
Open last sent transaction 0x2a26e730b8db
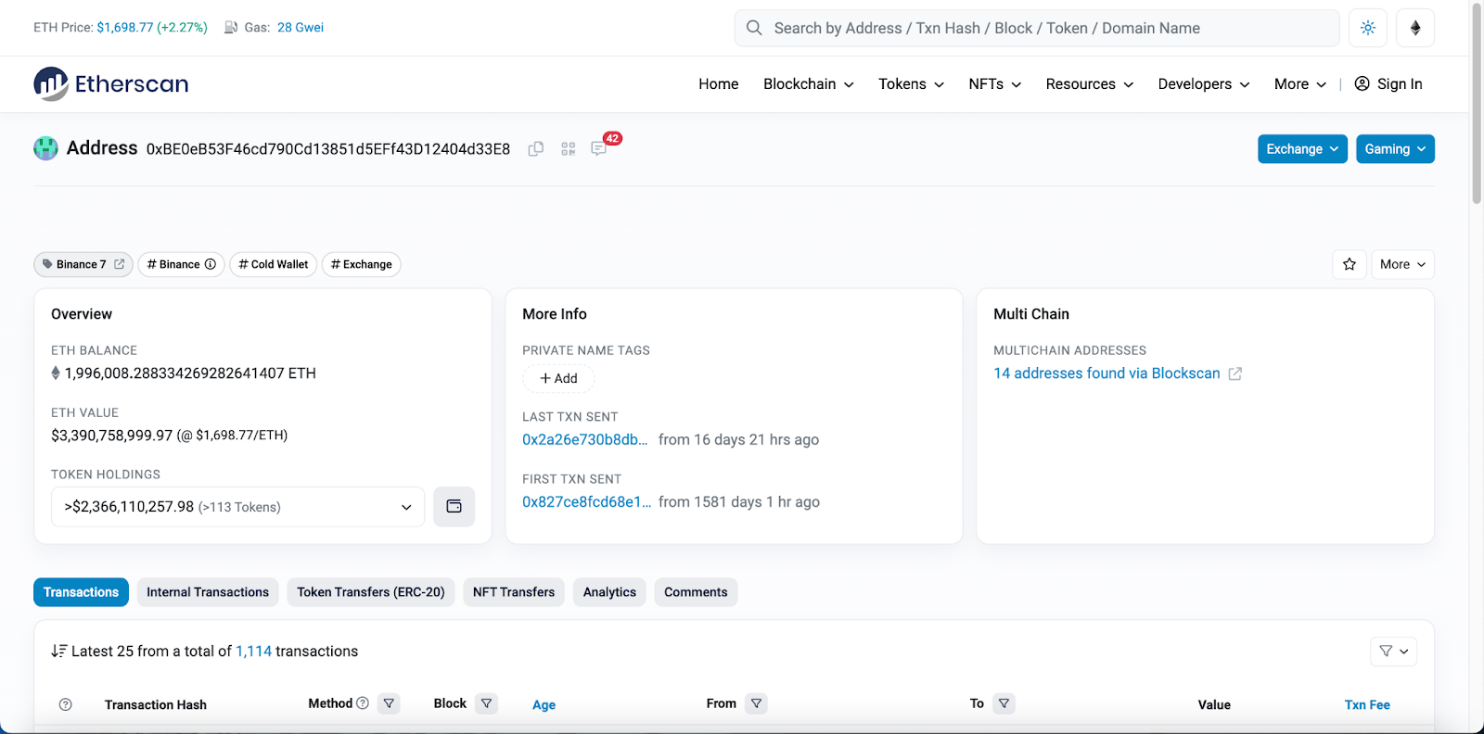[585, 440]
